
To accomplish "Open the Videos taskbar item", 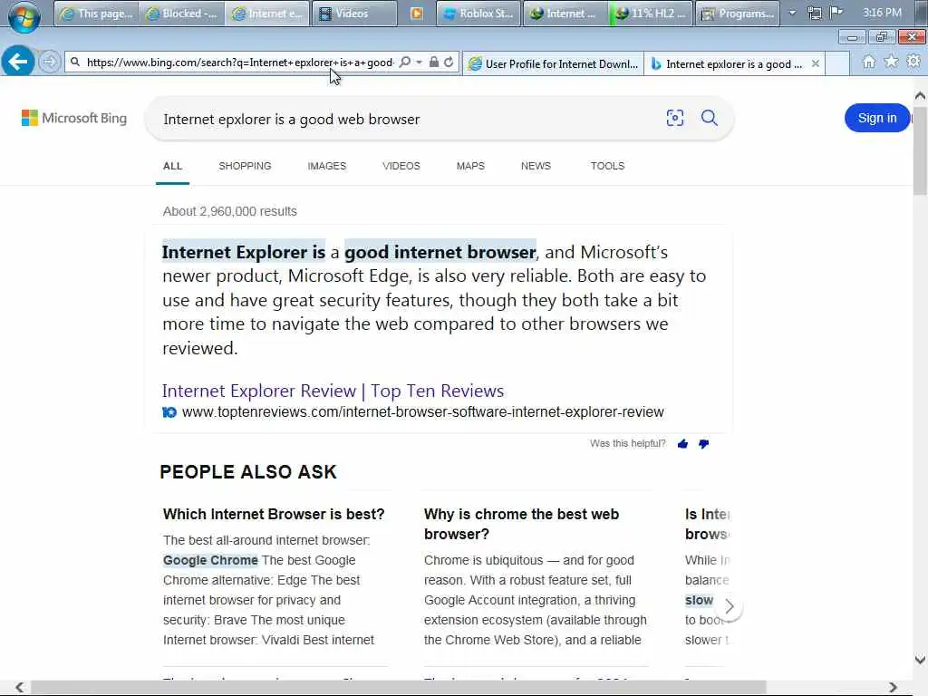I will coord(354,13).
